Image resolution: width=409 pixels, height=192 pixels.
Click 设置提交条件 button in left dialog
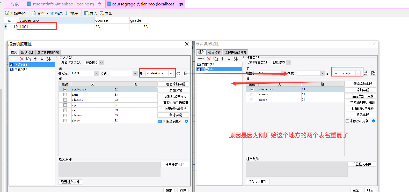pos(174,164)
